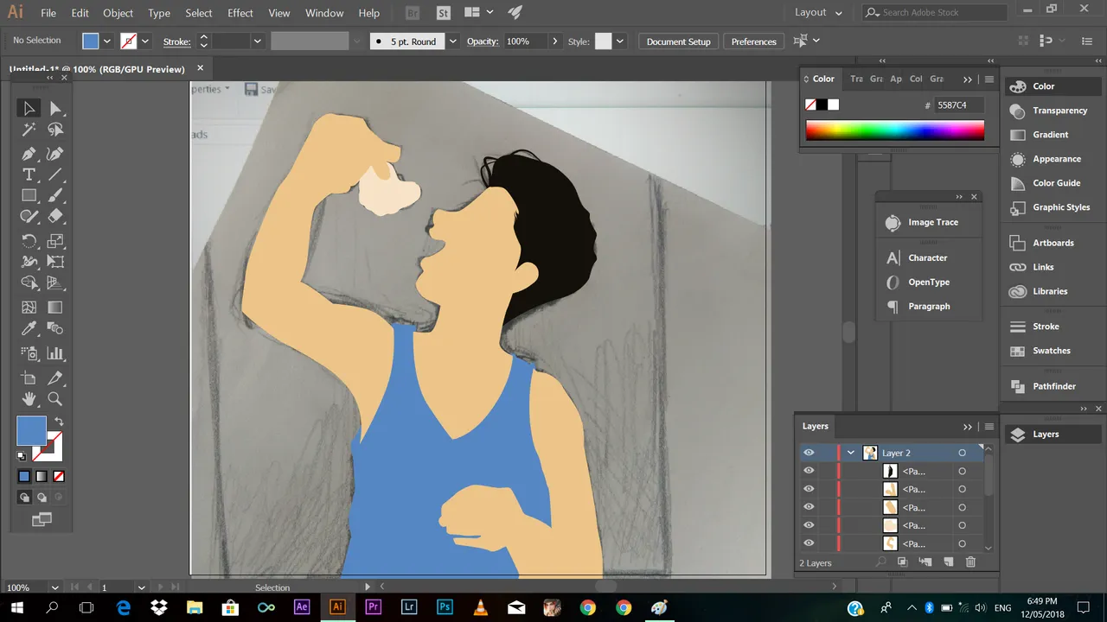The height and width of the screenshot is (622, 1107).
Task: Activate the Draw Normal mode button
Action: [x=24, y=498]
